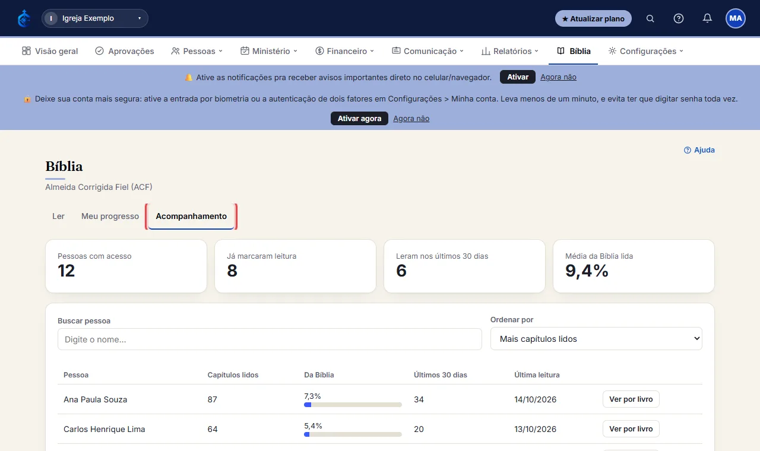The image size is (760, 451).
Task: Open the notifications bell icon
Action: click(x=707, y=18)
